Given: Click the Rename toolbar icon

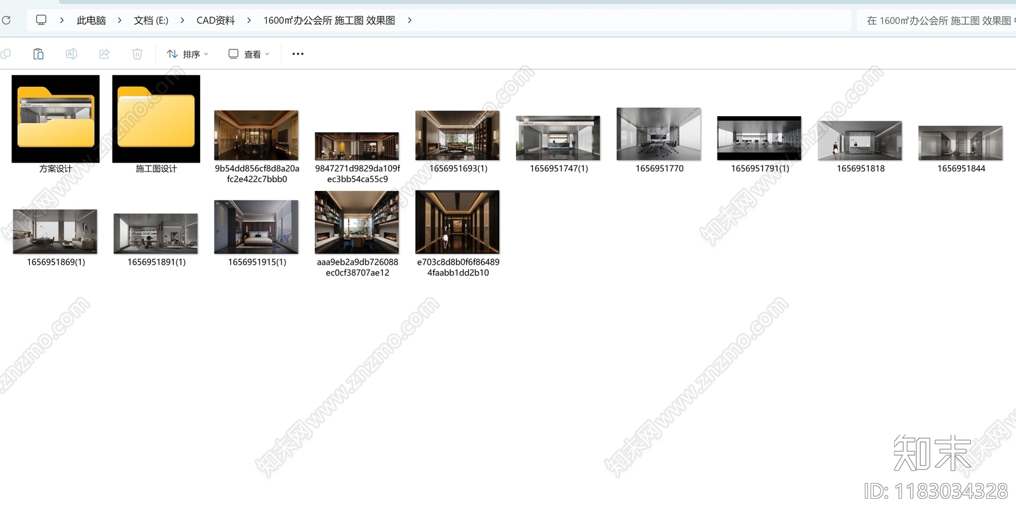Looking at the screenshot, I should point(71,54).
